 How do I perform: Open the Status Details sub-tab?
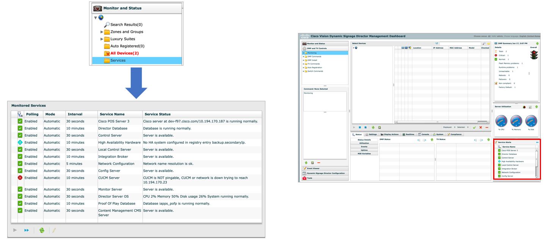click(x=364, y=140)
